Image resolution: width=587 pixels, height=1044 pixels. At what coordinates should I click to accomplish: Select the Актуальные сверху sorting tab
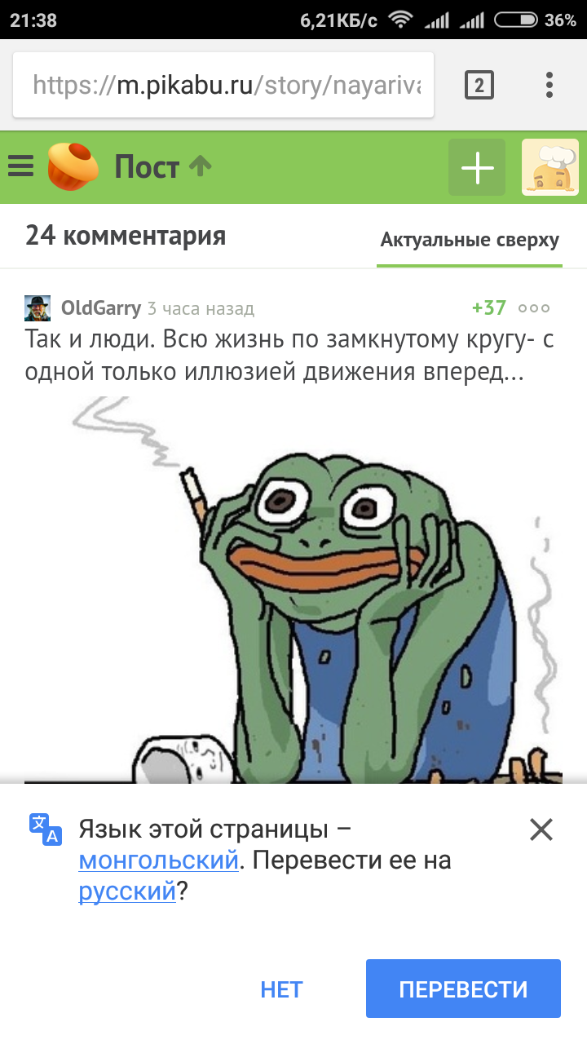[470, 240]
